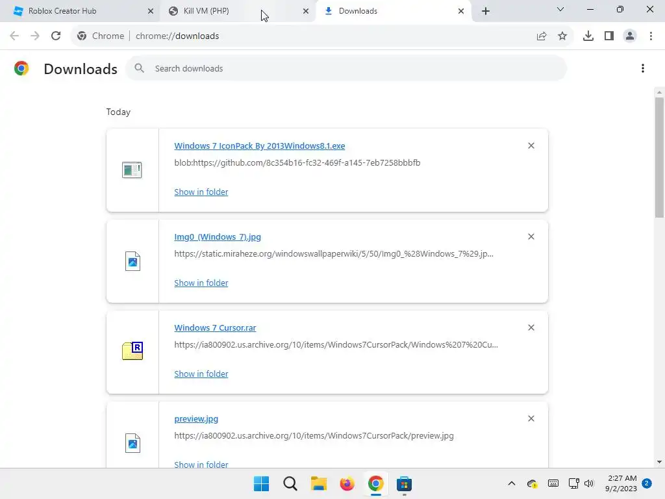665x499 pixels.
Task: Open the volume control in the tray
Action: coord(588,483)
